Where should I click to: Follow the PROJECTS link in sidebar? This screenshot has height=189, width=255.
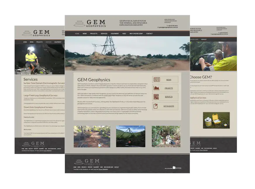pos(169,88)
